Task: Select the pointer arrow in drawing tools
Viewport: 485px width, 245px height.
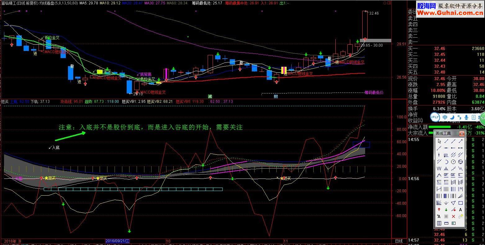Action: 439,141
